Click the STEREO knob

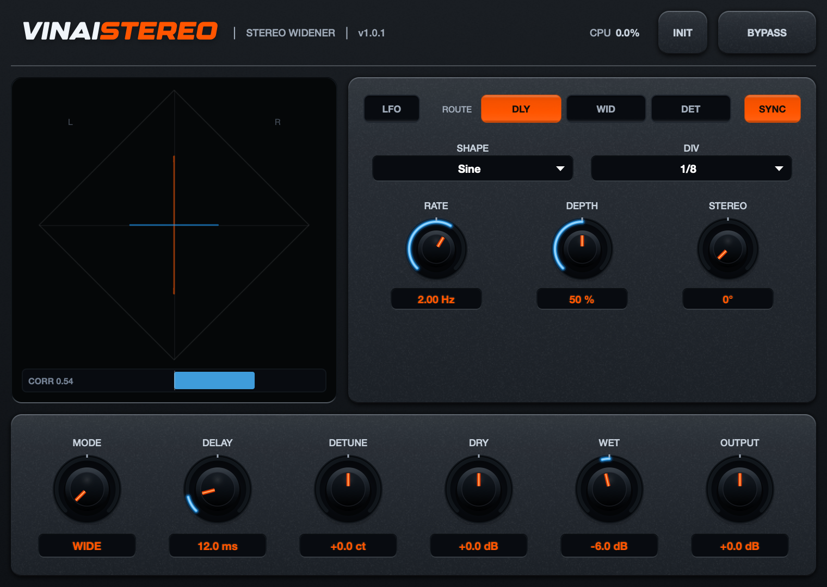(728, 248)
